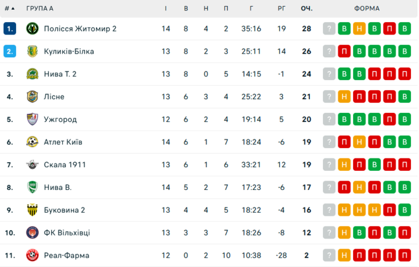Click the Буковина 2 team logo
419x267 pixels.
point(33,210)
